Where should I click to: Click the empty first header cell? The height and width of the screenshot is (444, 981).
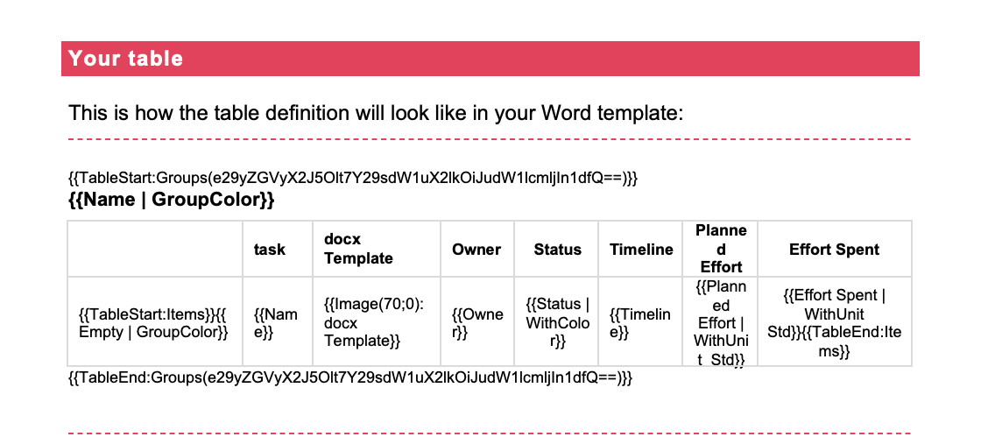coord(155,250)
